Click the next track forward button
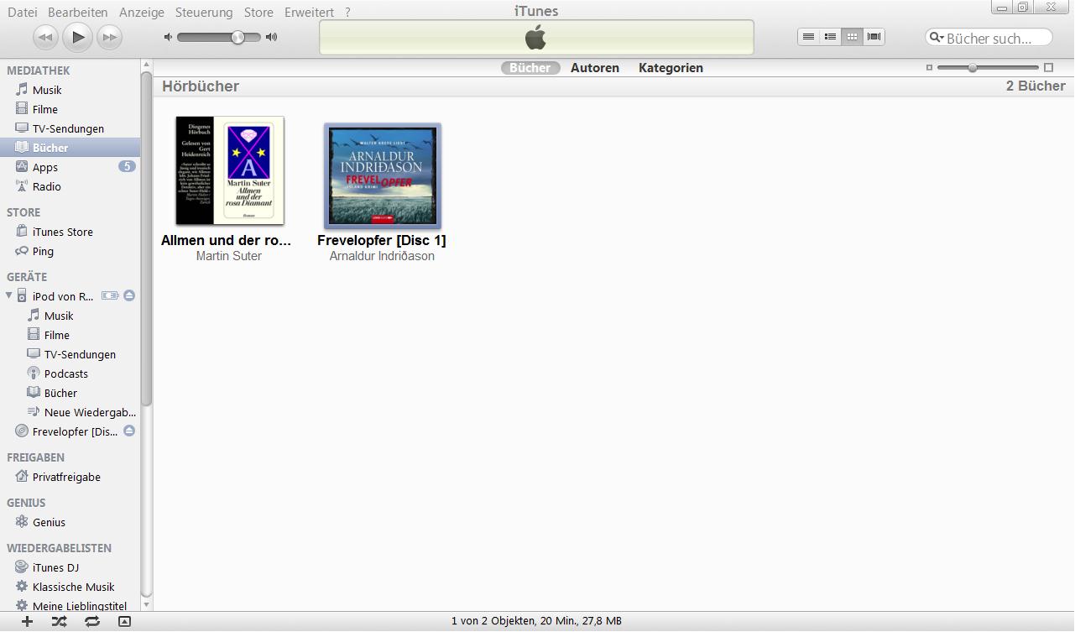Viewport: 1075px width, 632px height. [110, 37]
